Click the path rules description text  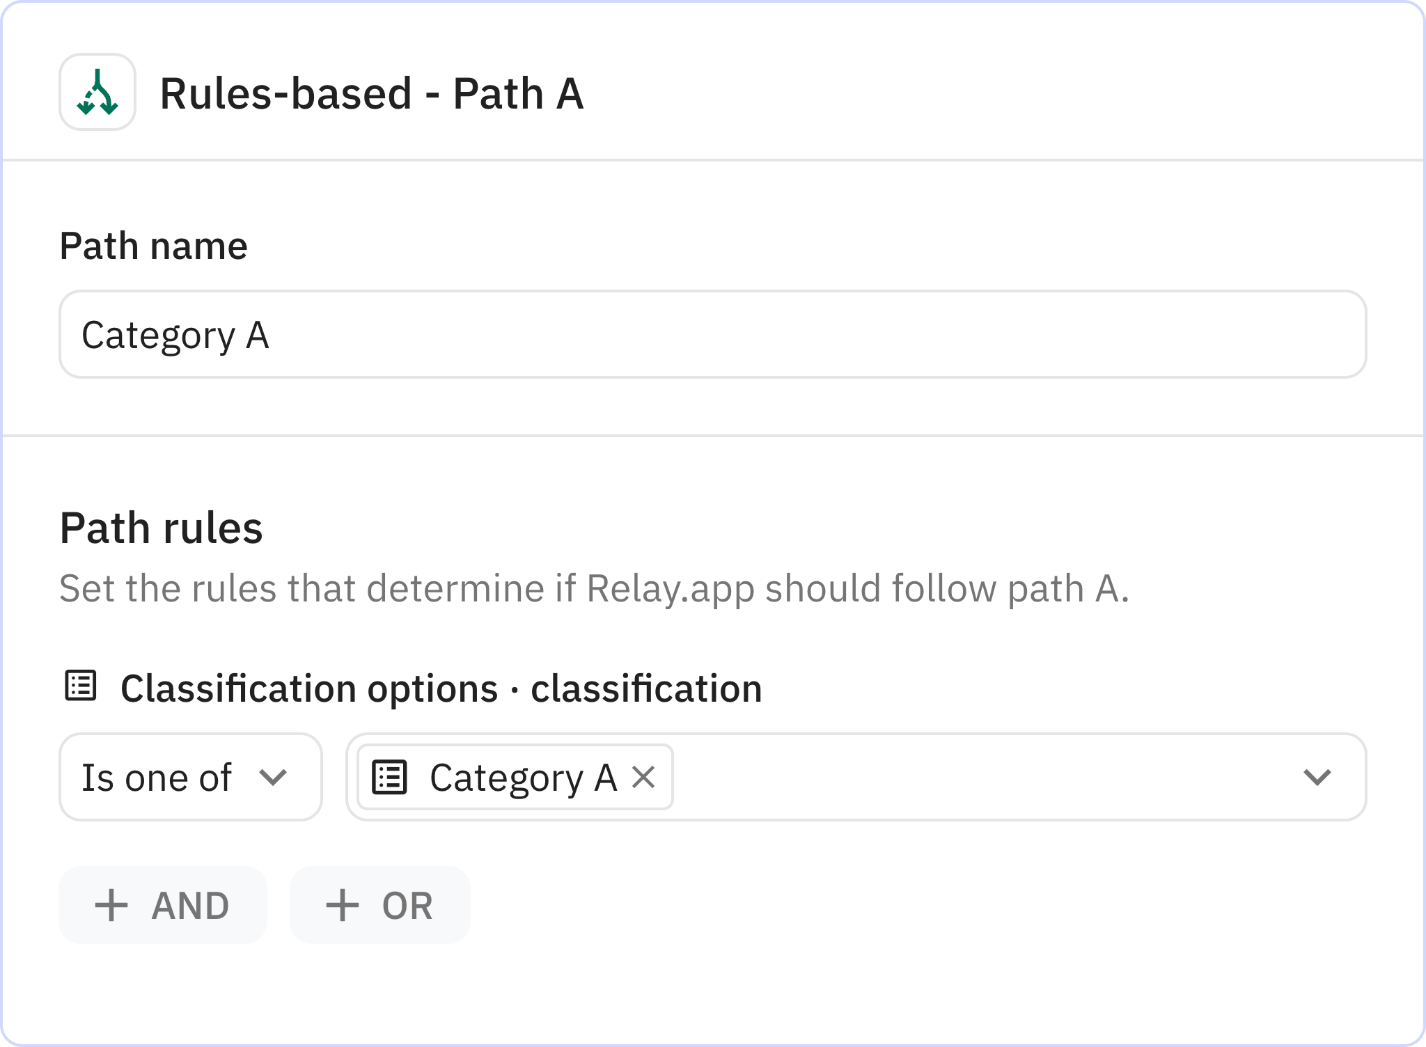pos(593,589)
